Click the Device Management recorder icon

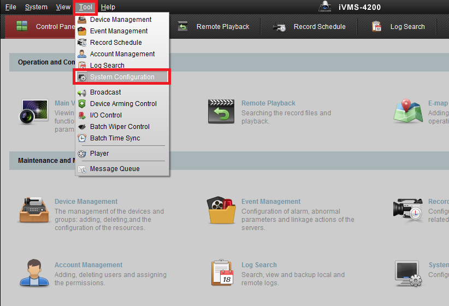point(34,210)
